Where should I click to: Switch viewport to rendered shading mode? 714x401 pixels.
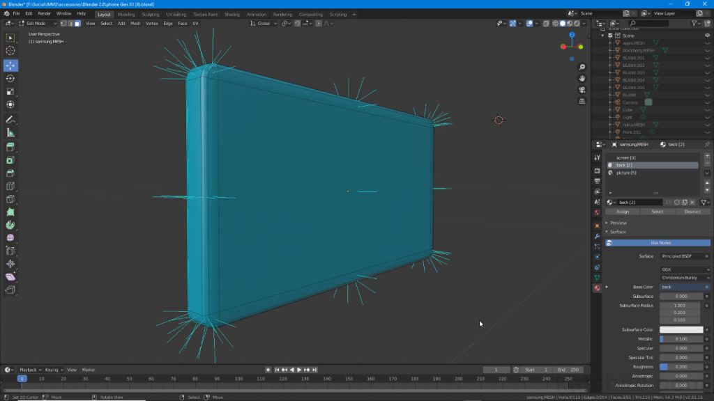pos(577,23)
